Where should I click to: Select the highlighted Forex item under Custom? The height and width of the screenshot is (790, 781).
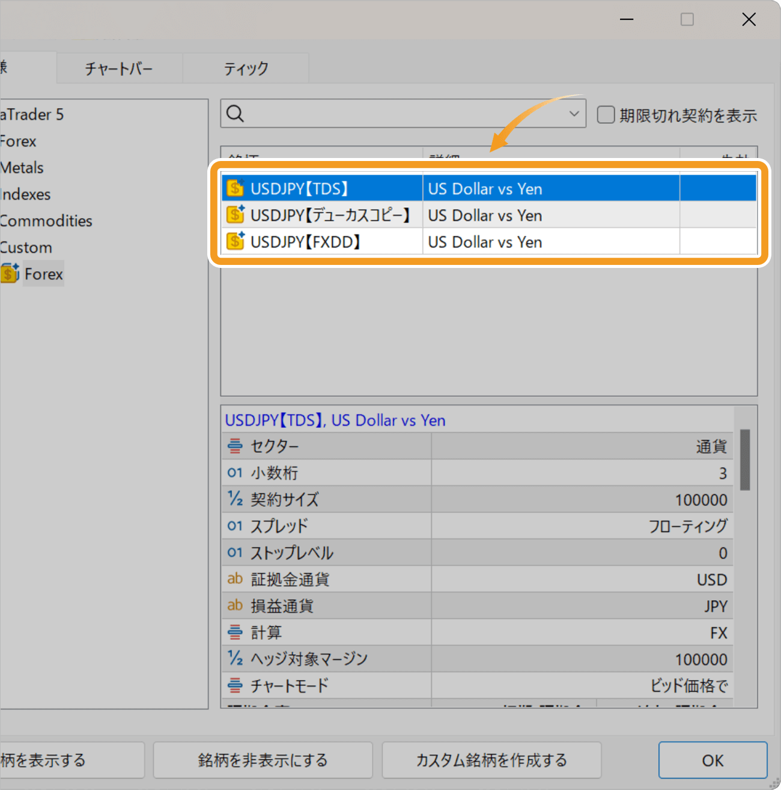click(44, 274)
